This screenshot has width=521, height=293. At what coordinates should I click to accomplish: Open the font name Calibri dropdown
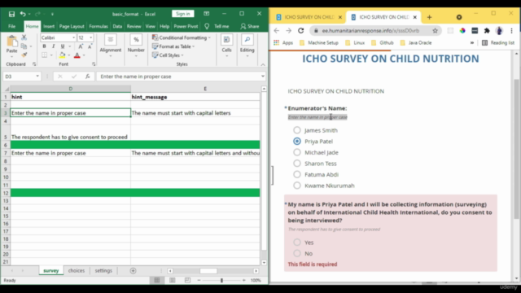73,38
